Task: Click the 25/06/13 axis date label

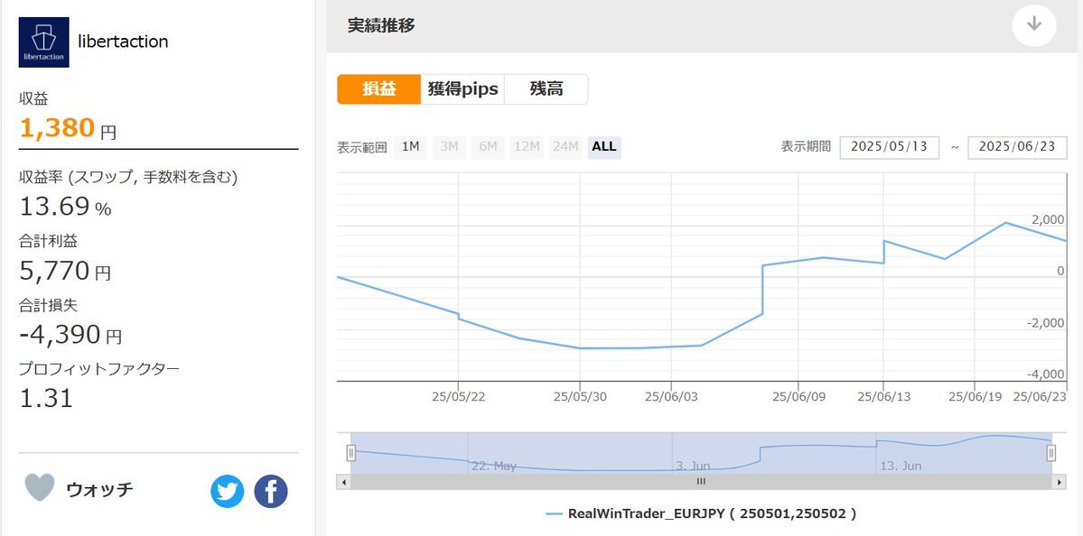Action: click(x=883, y=397)
